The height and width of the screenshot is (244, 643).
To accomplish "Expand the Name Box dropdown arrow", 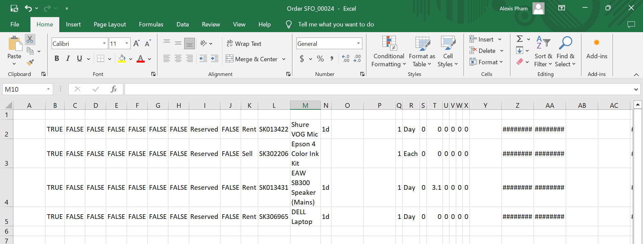I will pos(48,89).
